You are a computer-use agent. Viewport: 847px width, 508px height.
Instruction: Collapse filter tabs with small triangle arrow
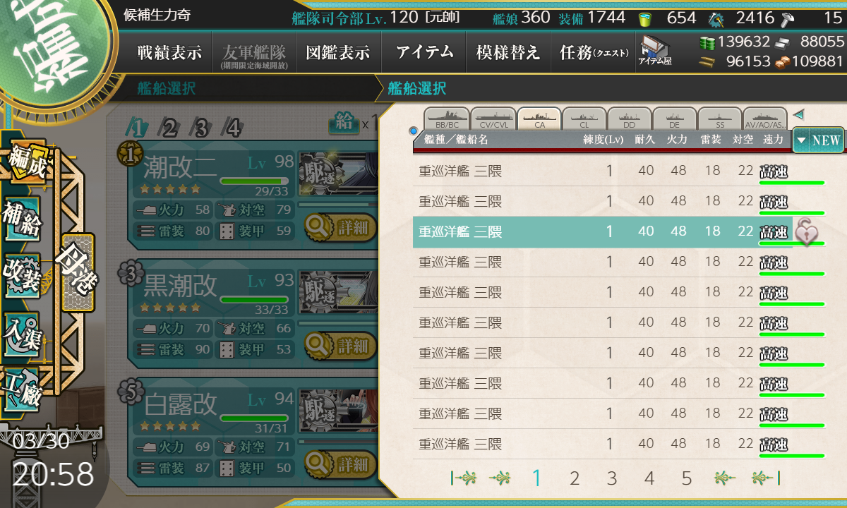[798, 114]
